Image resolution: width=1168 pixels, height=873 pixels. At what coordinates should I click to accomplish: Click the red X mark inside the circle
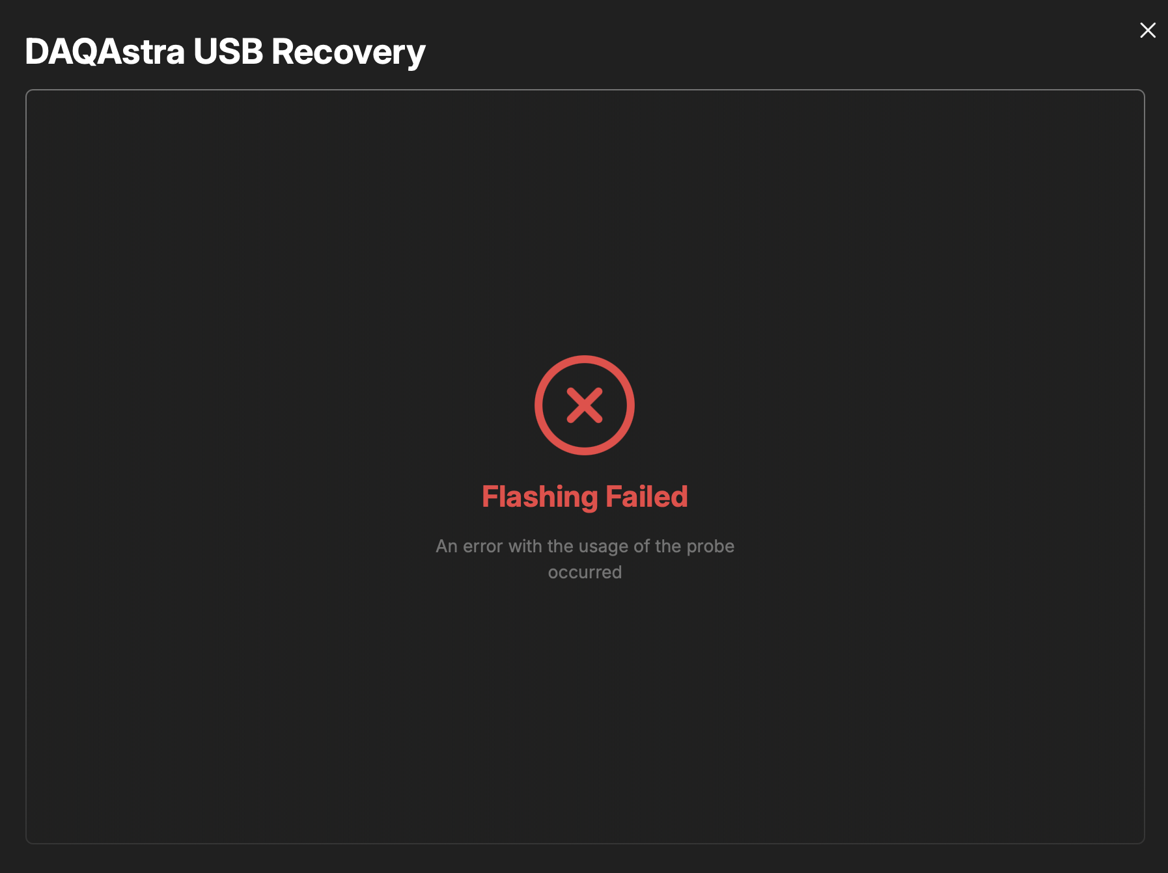(x=585, y=405)
